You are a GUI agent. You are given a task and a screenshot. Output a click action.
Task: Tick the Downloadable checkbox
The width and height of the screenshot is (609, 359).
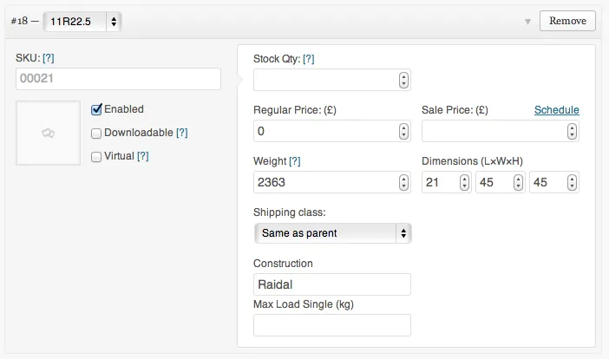coord(97,134)
